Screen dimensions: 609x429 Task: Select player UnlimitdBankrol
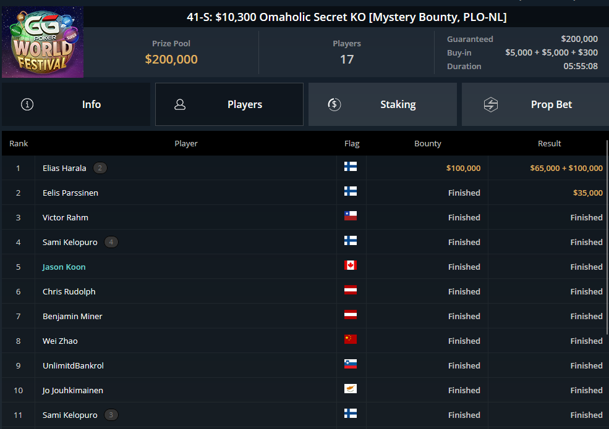pos(73,366)
